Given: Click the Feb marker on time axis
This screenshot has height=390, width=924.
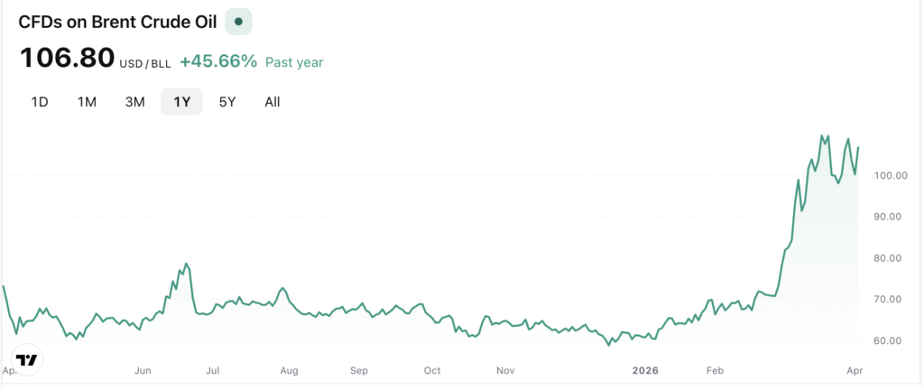Looking at the screenshot, I should point(715,370).
